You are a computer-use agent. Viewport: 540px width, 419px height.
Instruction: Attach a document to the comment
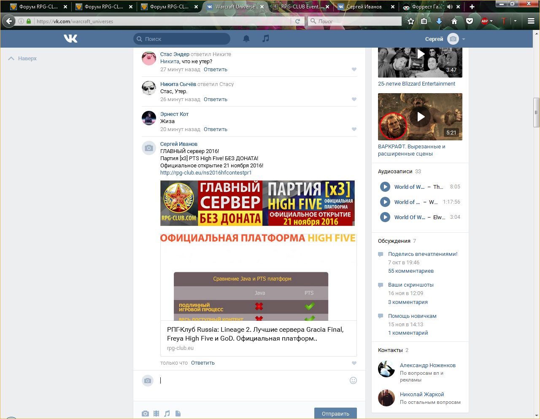[x=178, y=414]
